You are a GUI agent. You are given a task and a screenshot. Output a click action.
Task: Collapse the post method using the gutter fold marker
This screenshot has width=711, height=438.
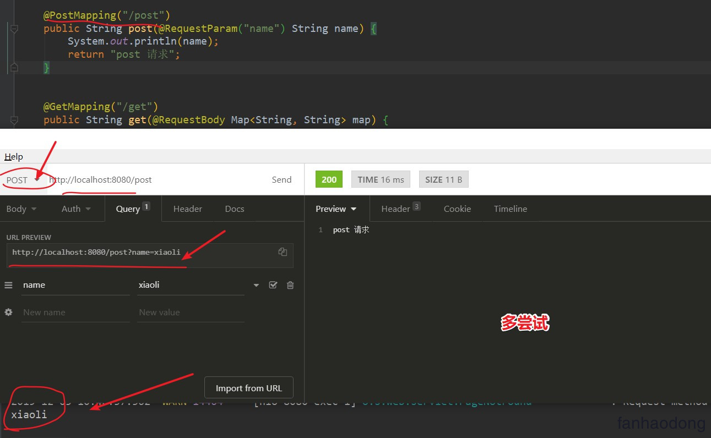point(14,29)
